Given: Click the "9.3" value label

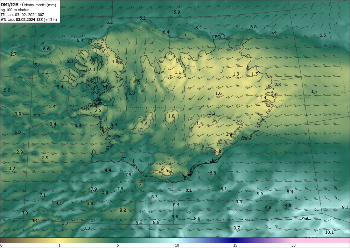Looking at the screenshot, I should [x=239, y=201].
